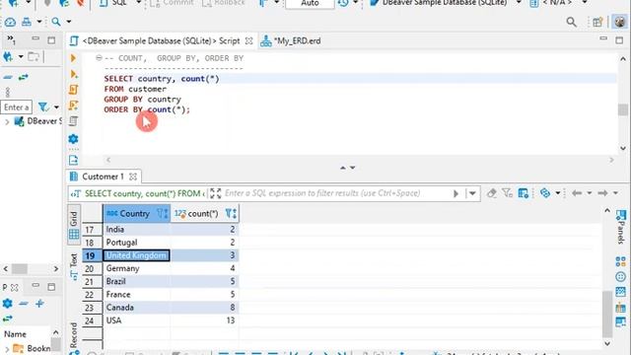Viewport: 631px width, 355px height.
Task: Click the Rollback button
Action: pyautogui.click(x=224, y=3)
